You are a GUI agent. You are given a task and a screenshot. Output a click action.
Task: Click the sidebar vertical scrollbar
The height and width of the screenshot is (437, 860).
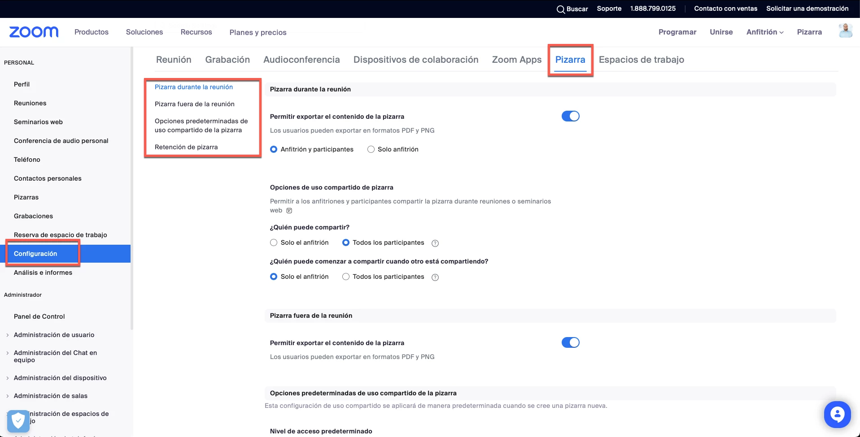132,188
